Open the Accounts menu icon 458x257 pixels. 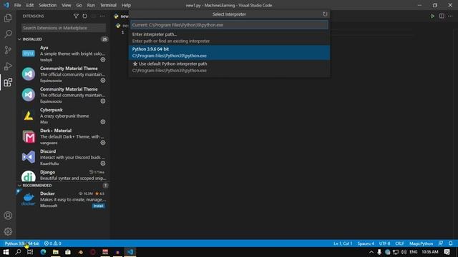tap(8, 216)
